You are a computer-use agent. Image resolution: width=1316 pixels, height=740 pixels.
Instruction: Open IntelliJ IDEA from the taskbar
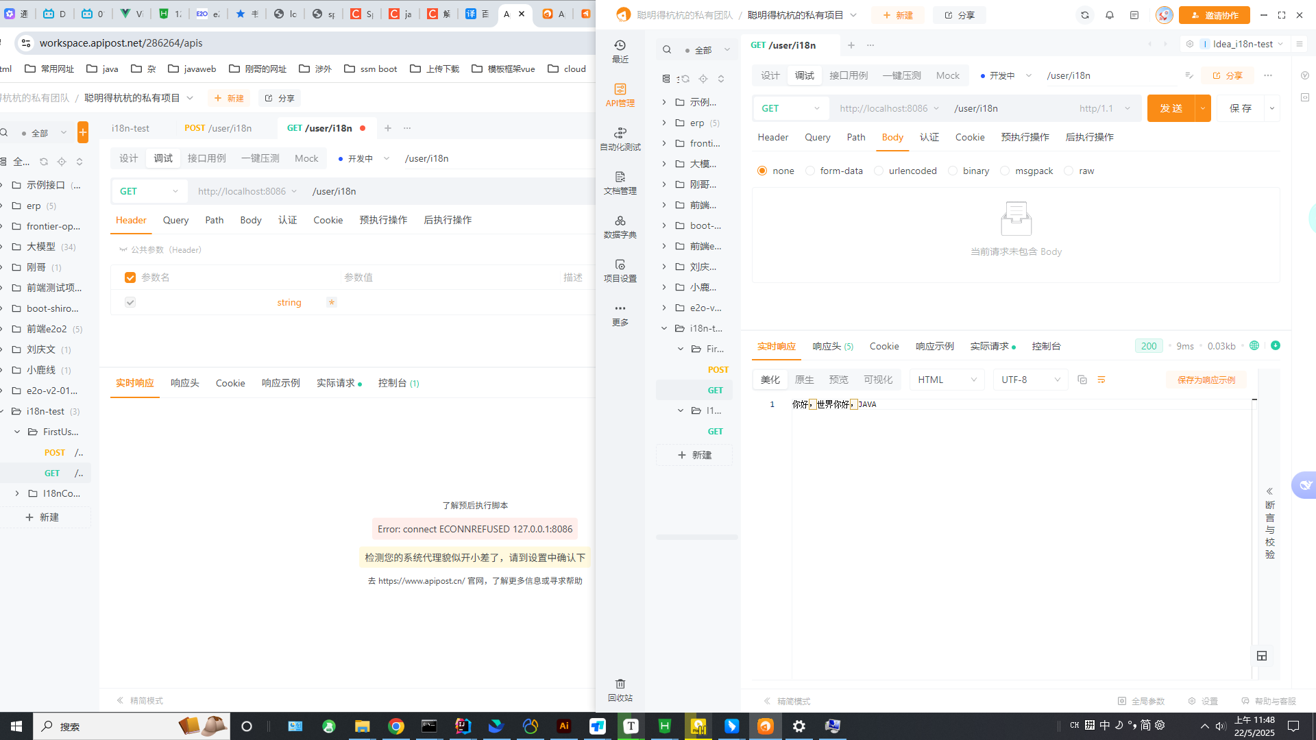[463, 726]
